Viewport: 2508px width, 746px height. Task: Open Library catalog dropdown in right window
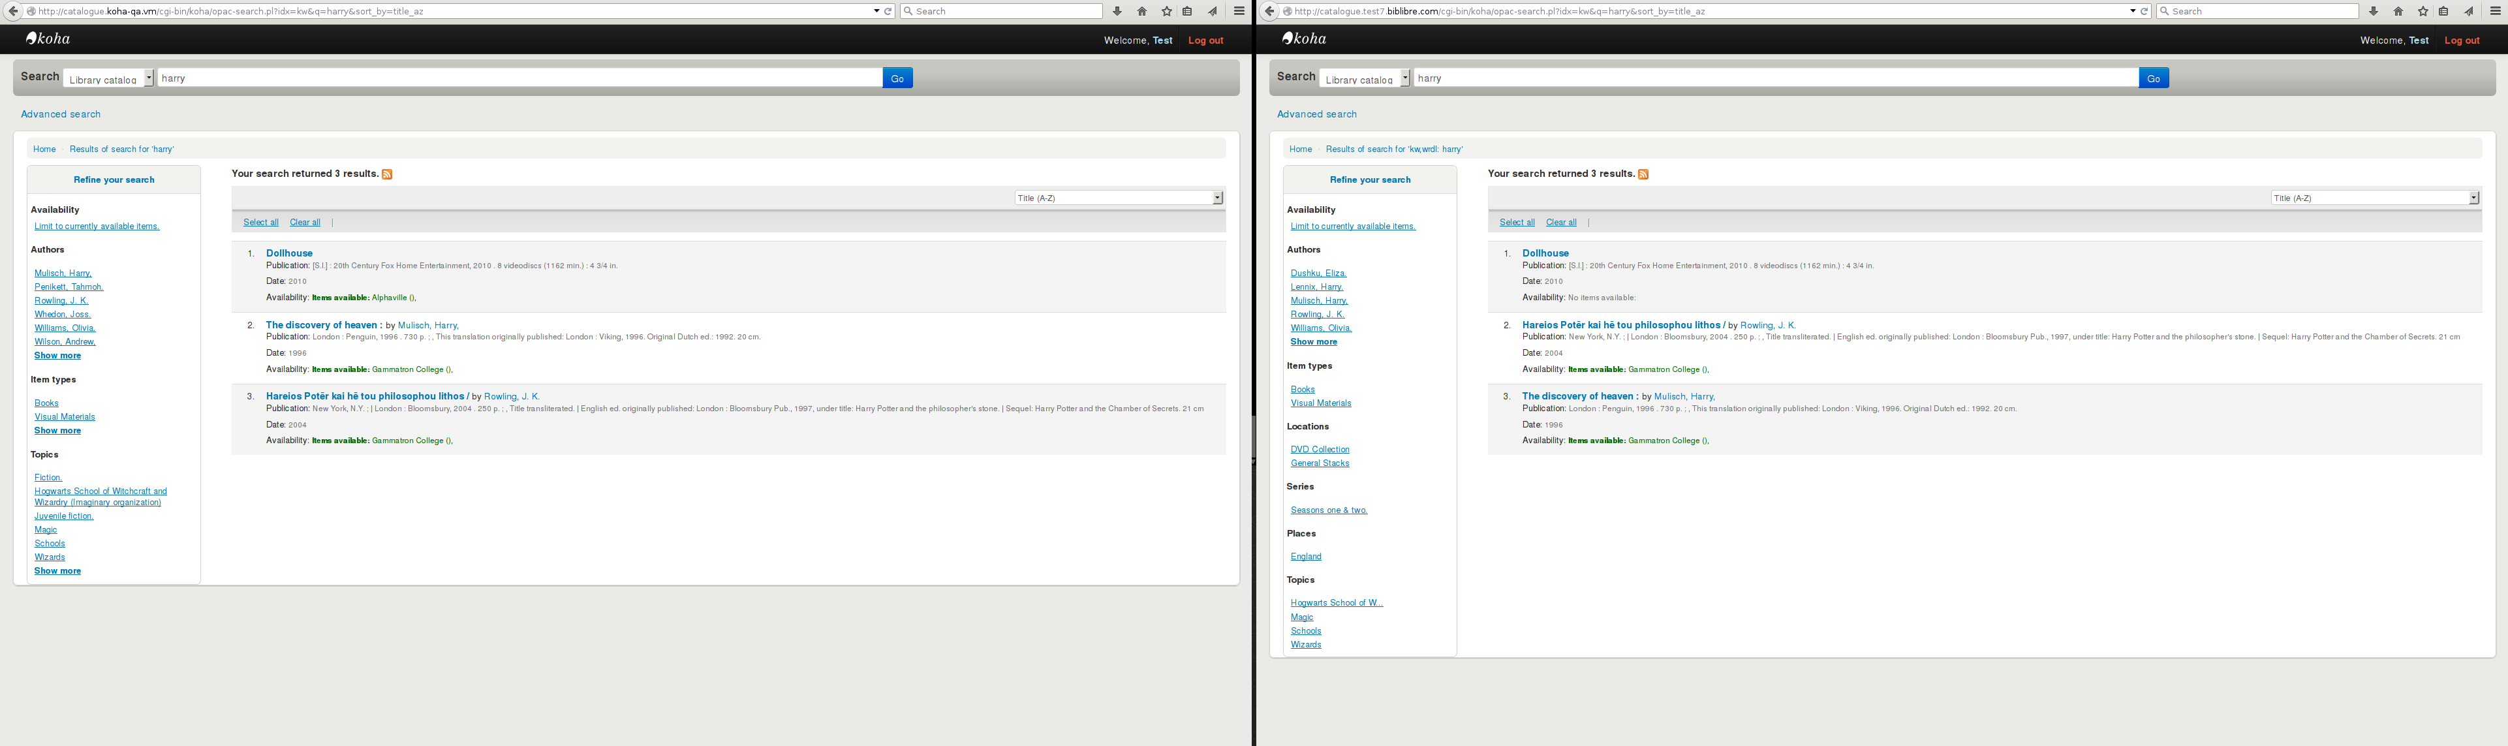point(1364,79)
